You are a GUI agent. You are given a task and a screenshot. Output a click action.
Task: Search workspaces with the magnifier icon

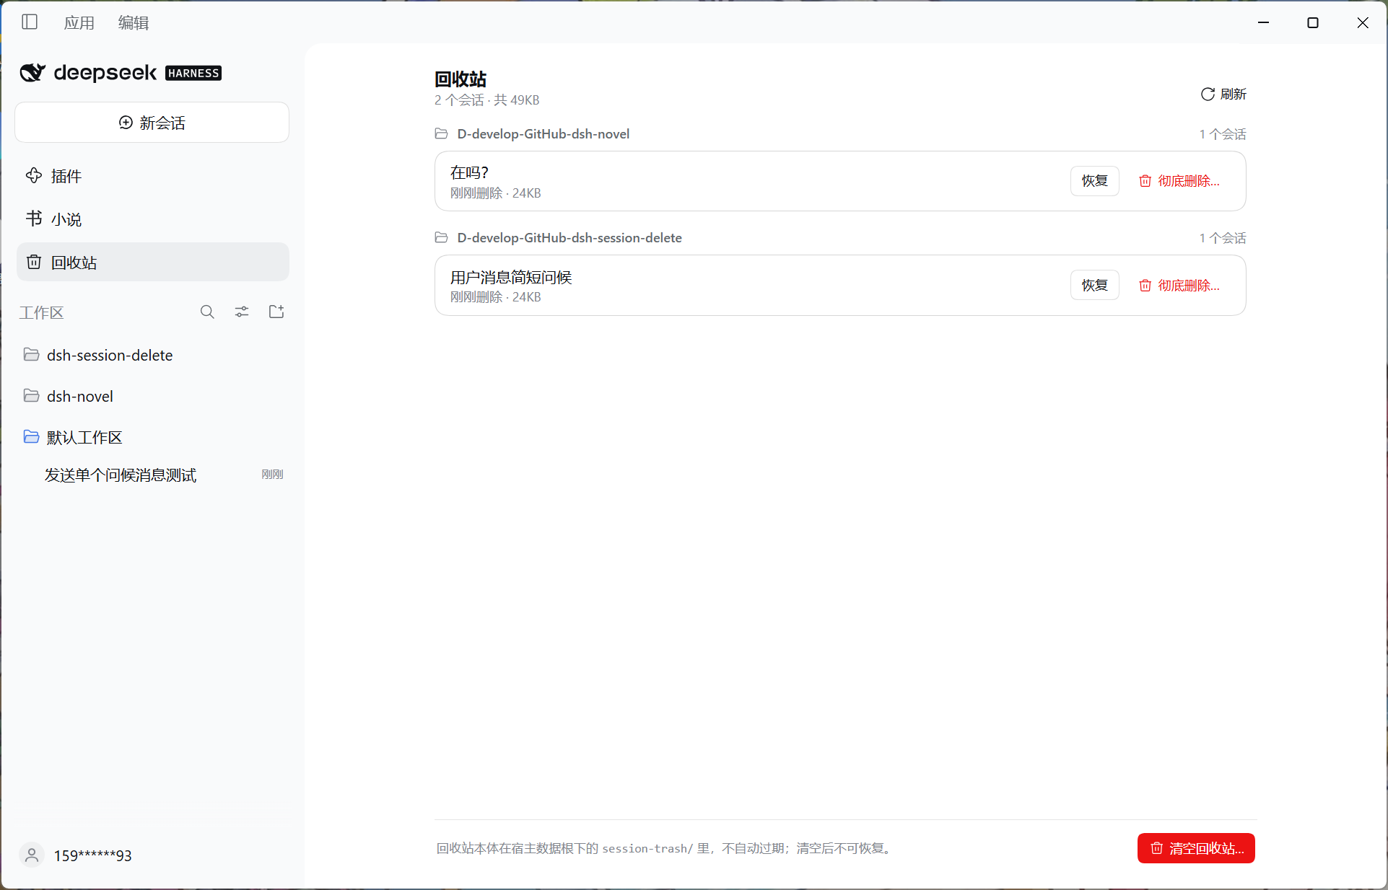tap(207, 312)
